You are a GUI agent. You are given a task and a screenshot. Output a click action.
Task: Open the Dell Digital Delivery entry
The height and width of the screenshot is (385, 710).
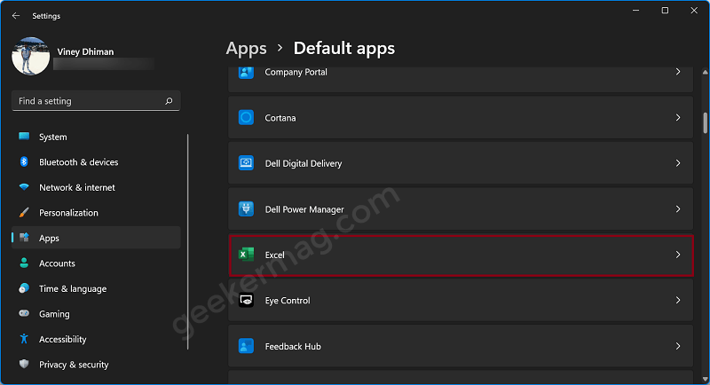(x=461, y=163)
